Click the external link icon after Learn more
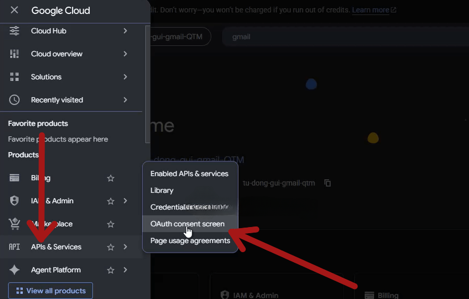469x299 pixels. [x=394, y=10]
